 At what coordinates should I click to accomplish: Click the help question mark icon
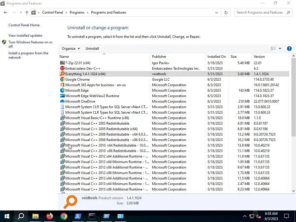point(289,49)
